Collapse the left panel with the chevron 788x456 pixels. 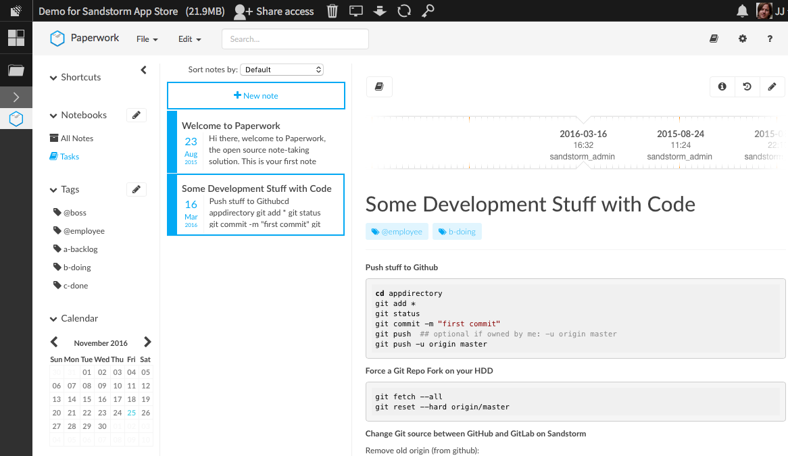[144, 70]
